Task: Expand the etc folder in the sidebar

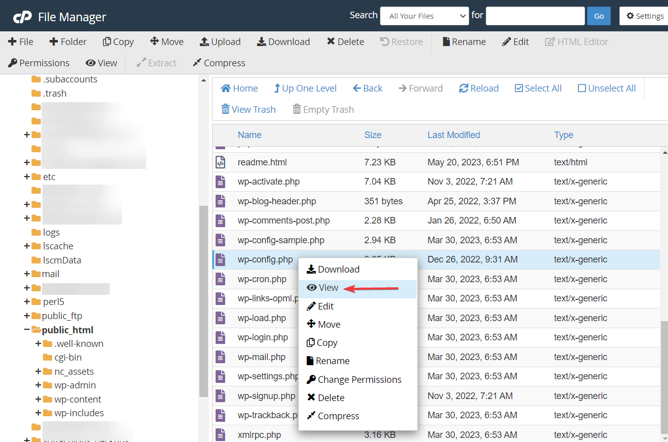Action: point(26,176)
